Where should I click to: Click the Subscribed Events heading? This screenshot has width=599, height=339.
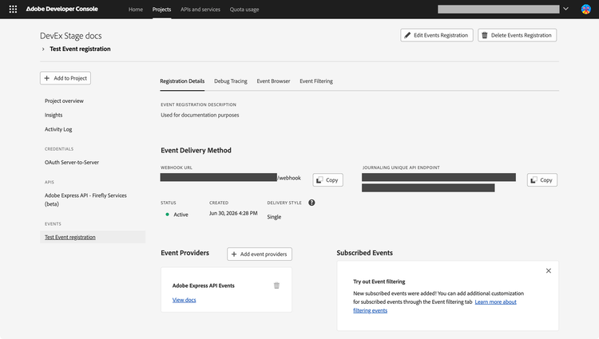click(365, 253)
